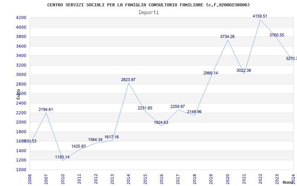Click y-axis value 3400
The height and width of the screenshot is (186, 297).
point(21,55)
